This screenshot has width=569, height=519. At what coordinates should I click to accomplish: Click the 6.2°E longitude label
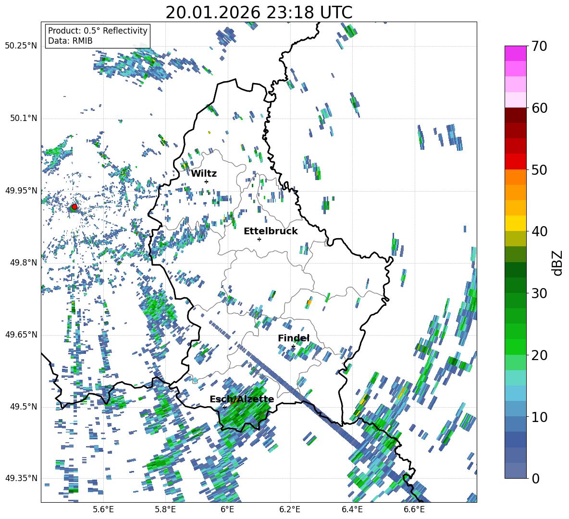click(290, 509)
